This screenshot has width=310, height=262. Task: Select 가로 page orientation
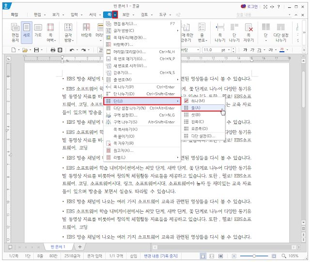point(38,30)
